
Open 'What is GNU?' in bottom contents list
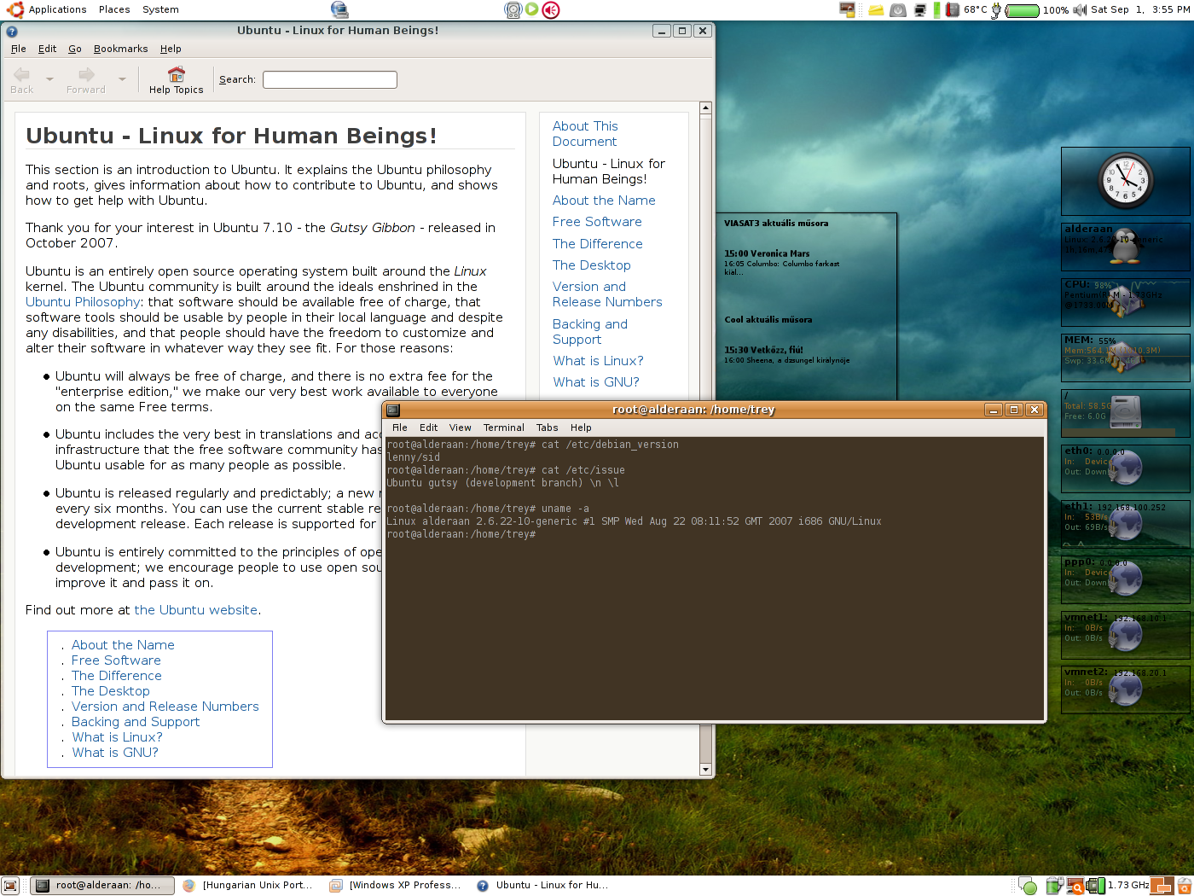coord(115,753)
